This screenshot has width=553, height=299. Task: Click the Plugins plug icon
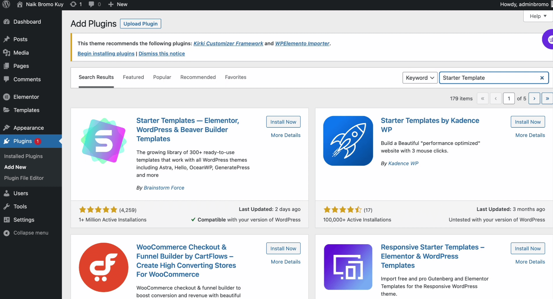point(6,141)
